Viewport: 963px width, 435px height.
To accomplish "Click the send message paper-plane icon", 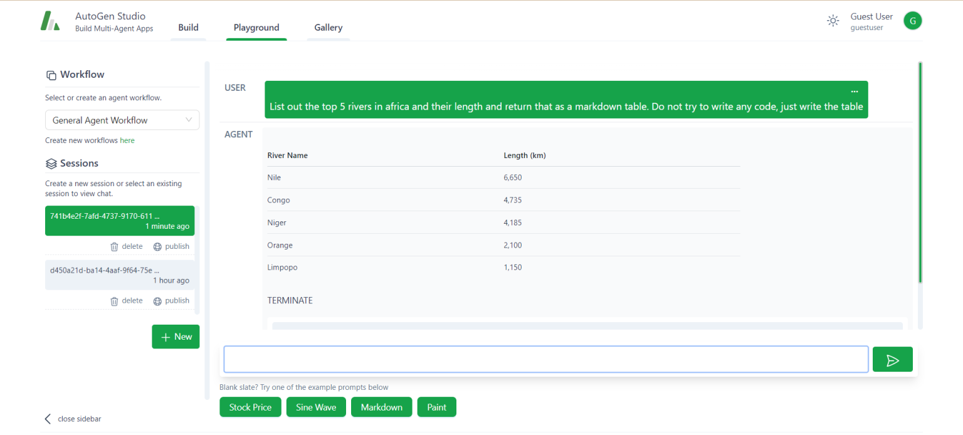I will (892, 359).
